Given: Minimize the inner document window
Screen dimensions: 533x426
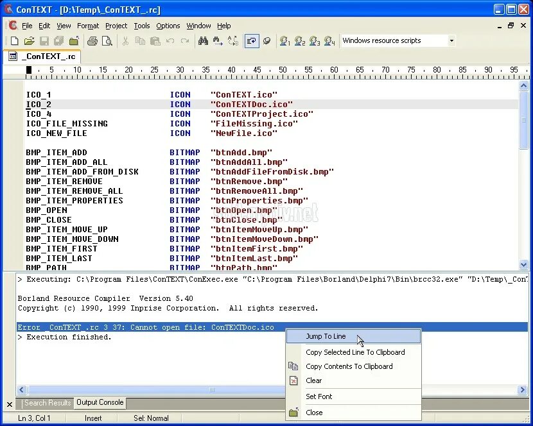Looking at the screenshot, I should 499,26.
